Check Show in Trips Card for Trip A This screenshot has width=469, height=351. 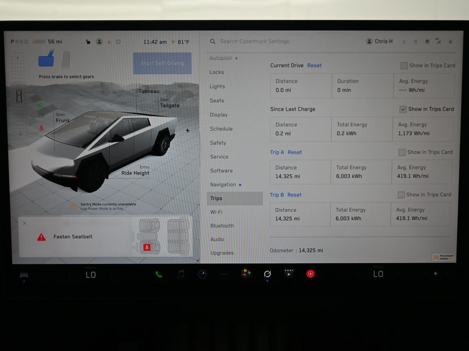[x=402, y=152]
